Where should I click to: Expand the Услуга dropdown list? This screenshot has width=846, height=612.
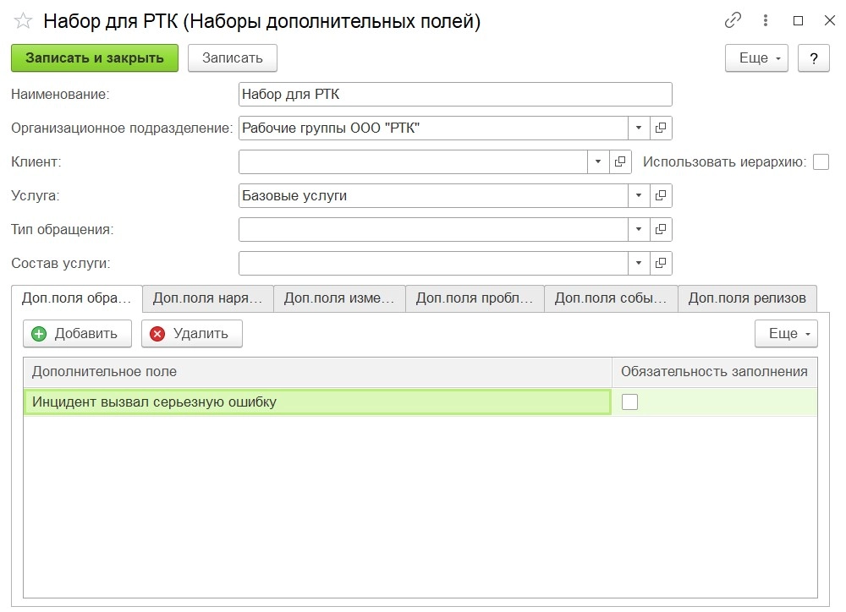(639, 196)
